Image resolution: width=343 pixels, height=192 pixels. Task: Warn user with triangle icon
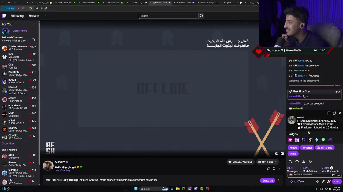tap(304, 162)
